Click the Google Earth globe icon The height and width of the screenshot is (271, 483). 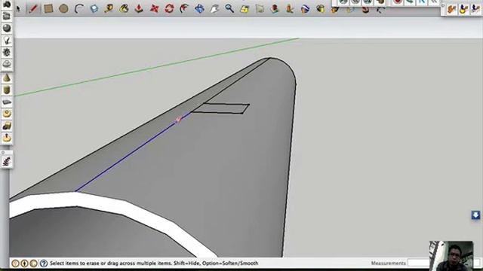pos(305,8)
